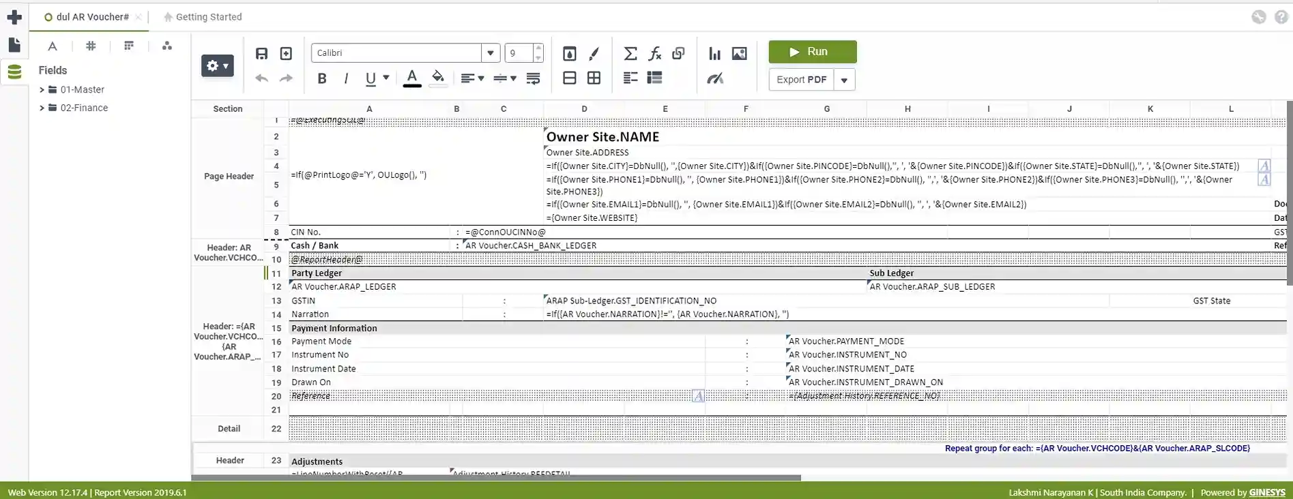The height and width of the screenshot is (499, 1293).
Task: Select the text A panel tab
Action: point(53,46)
